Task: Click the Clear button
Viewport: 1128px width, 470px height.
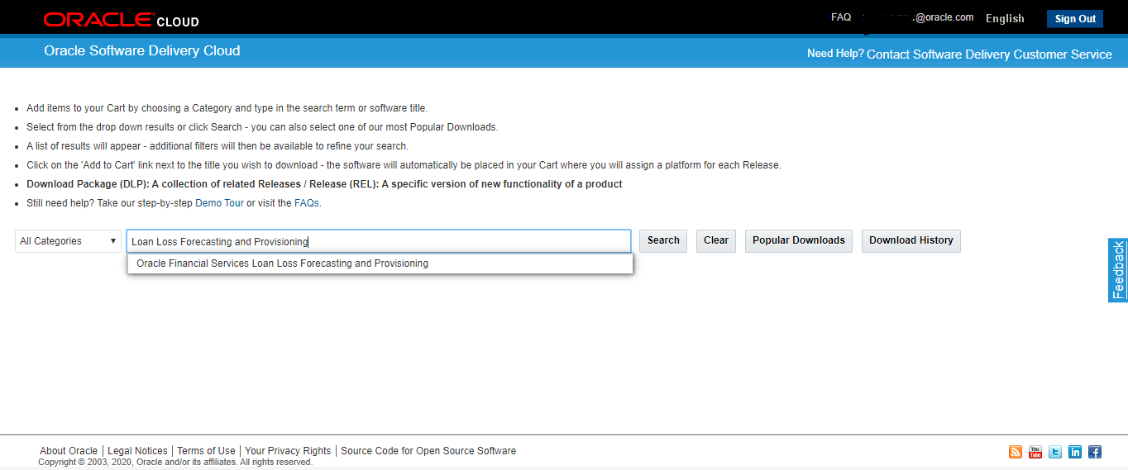Action: (x=716, y=240)
